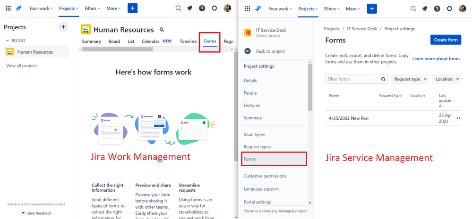Click search icon in IT Service Desk top bar
472x219 pixels.
tap(413, 8)
